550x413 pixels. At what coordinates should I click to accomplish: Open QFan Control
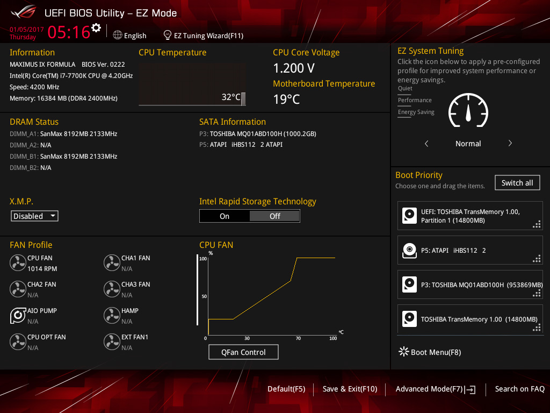[x=243, y=352]
